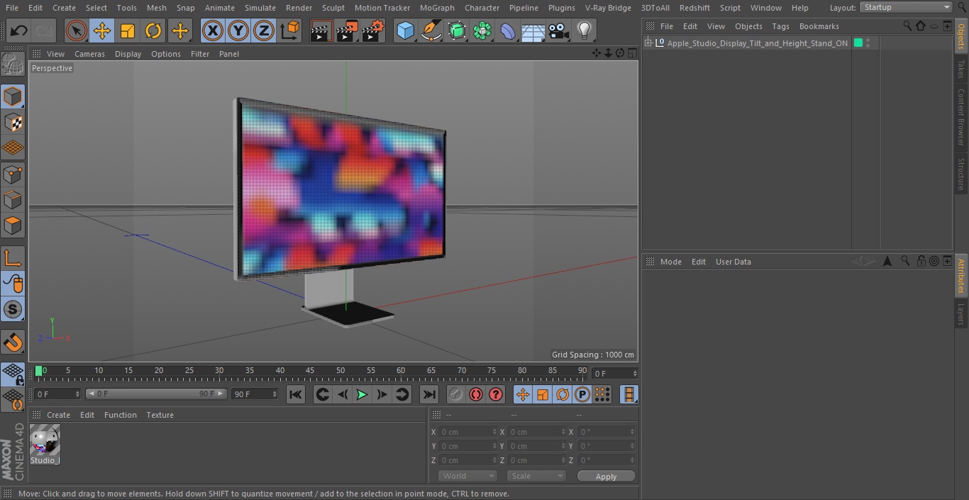Open Edit Render Settings

pyautogui.click(x=373, y=30)
